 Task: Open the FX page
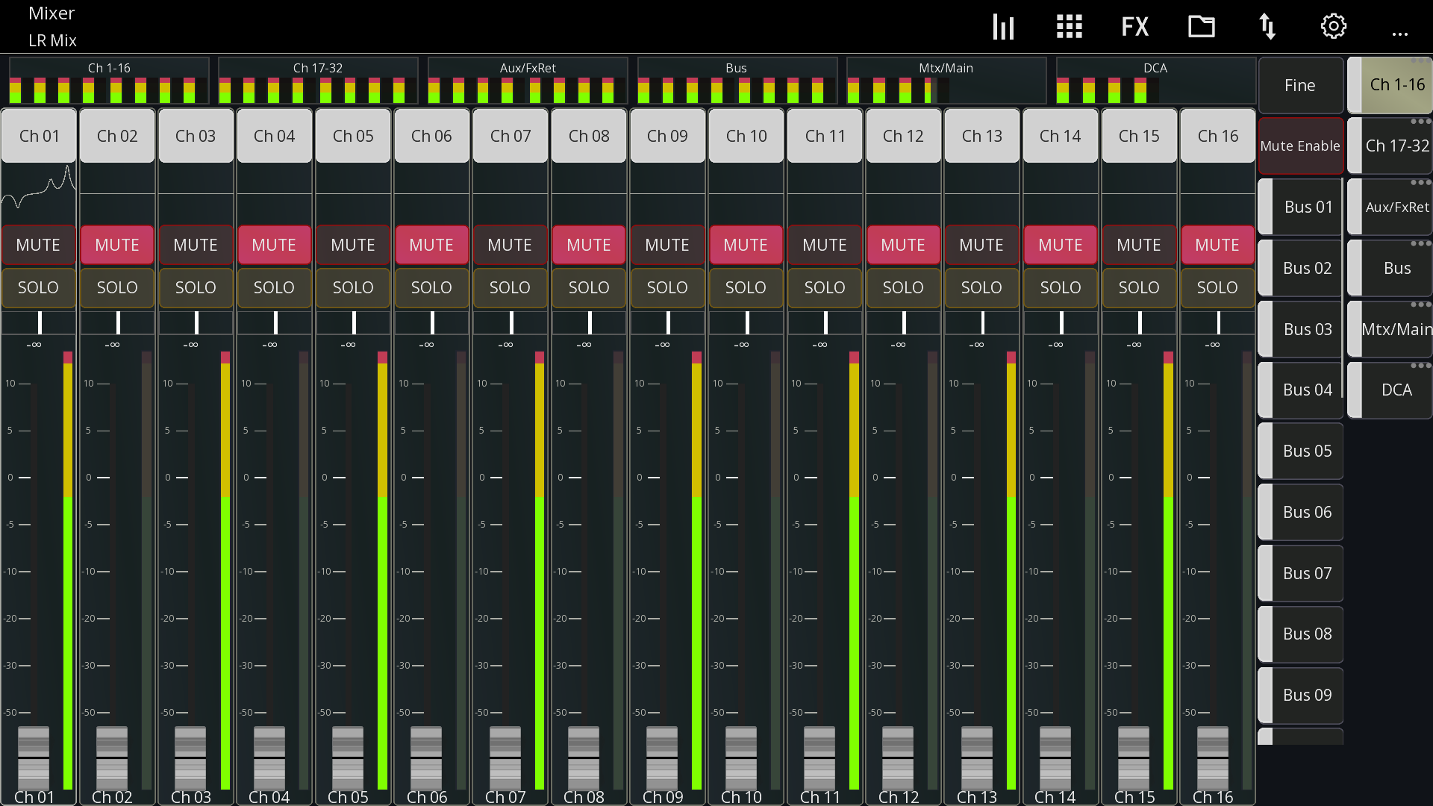coord(1135,27)
